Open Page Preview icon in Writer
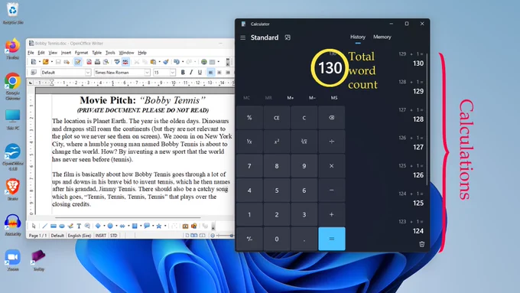The width and height of the screenshot is (520, 293). pos(106,62)
